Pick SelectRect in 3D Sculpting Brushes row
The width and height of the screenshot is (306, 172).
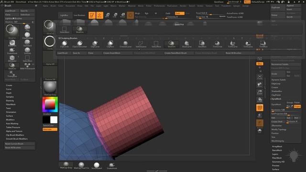[x=156, y=44]
